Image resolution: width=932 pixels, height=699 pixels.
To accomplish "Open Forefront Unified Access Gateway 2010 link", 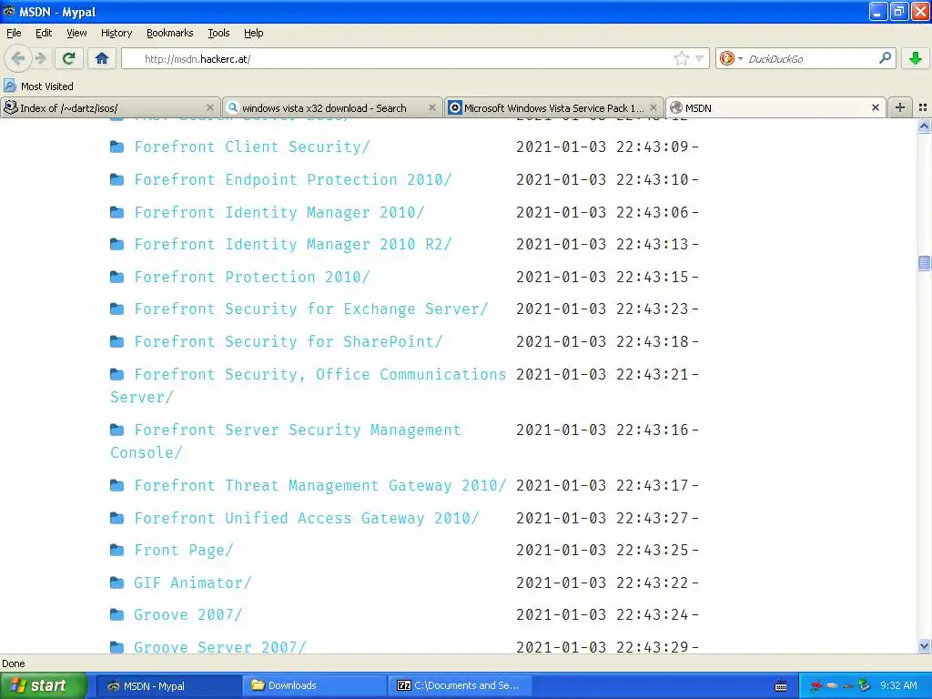I will click(307, 518).
